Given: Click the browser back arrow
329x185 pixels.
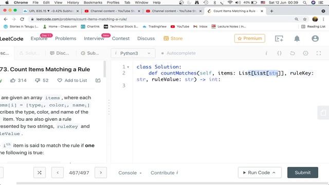Looking at the screenshot, I should 6,19.
